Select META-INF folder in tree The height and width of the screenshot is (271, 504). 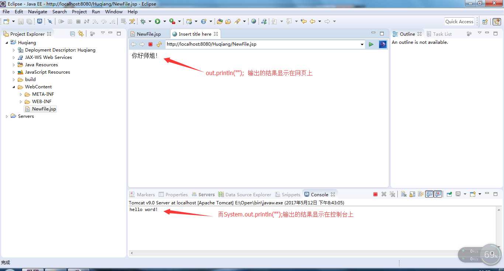39,94
